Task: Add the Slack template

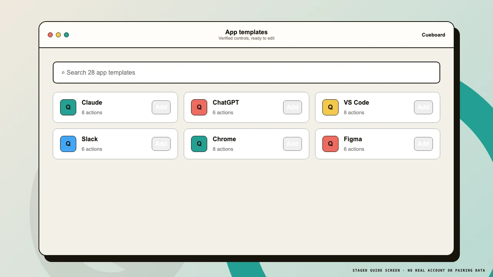Action: pos(161,144)
